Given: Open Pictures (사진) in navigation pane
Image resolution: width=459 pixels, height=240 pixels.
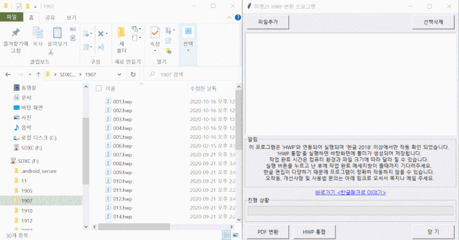Looking at the screenshot, I should pyautogui.click(x=22, y=117).
